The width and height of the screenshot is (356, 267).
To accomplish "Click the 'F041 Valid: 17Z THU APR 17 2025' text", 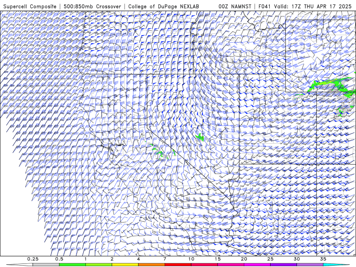I will (305, 6).
